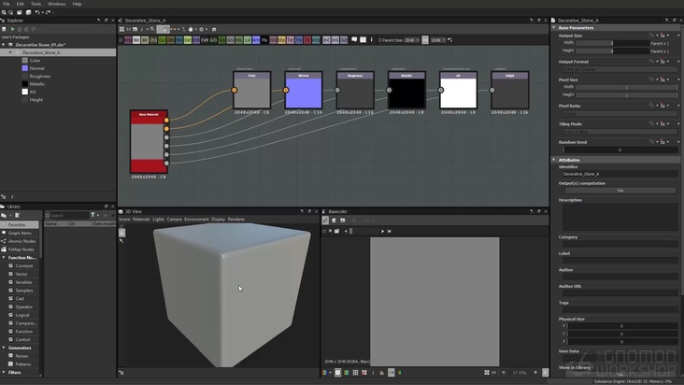Select the Atomic Nodes library category
This screenshot has height=385, width=684.
[20, 241]
